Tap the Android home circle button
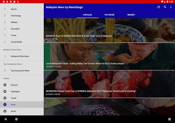Screen dimensions: 175x123 click(16, 119)
